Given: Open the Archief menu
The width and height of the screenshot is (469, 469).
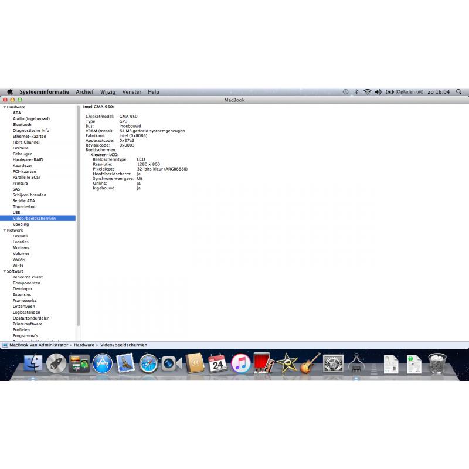Looking at the screenshot, I should coord(84,92).
